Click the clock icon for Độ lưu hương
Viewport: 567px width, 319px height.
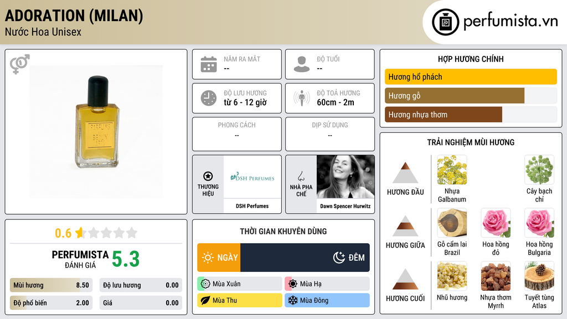pyautogui.click(x=209, y=98)
